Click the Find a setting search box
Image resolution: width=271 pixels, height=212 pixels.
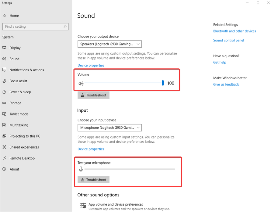tap(35, 27)
